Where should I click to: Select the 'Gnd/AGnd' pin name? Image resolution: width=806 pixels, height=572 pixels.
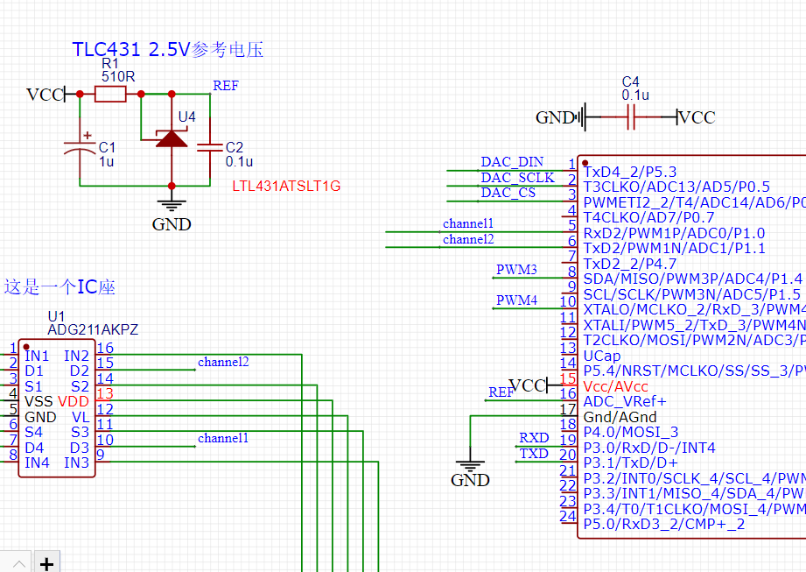pos(620,417)
